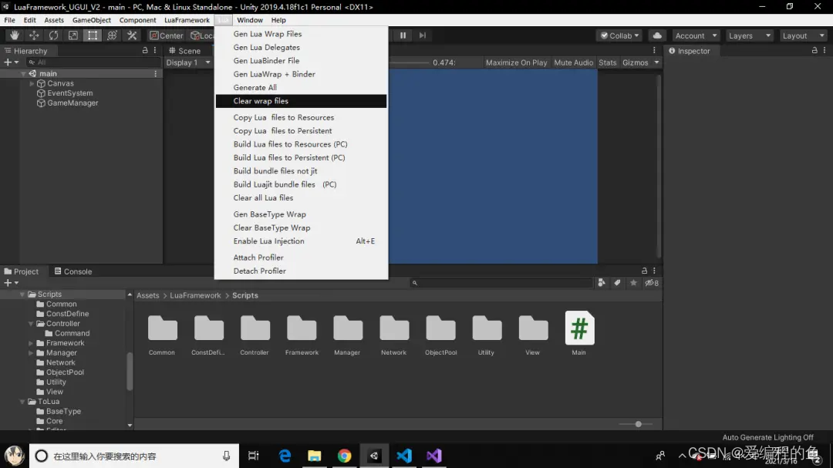Open LuaFramework breadcrumb in Project path
Image resolution: width=833 pixels, height=468 pixels.
[195, 295]
